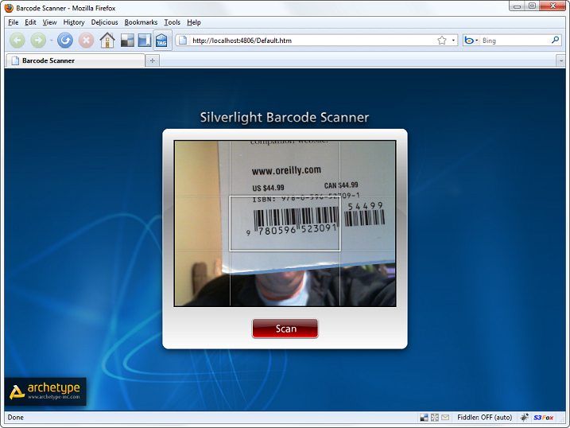
Task: Go to the Home page icon
Action: (x=107, y=41)
